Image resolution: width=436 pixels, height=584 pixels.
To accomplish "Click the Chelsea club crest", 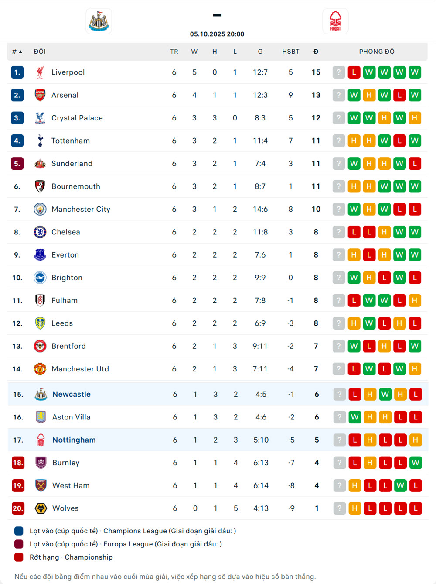I will point(40,232).
